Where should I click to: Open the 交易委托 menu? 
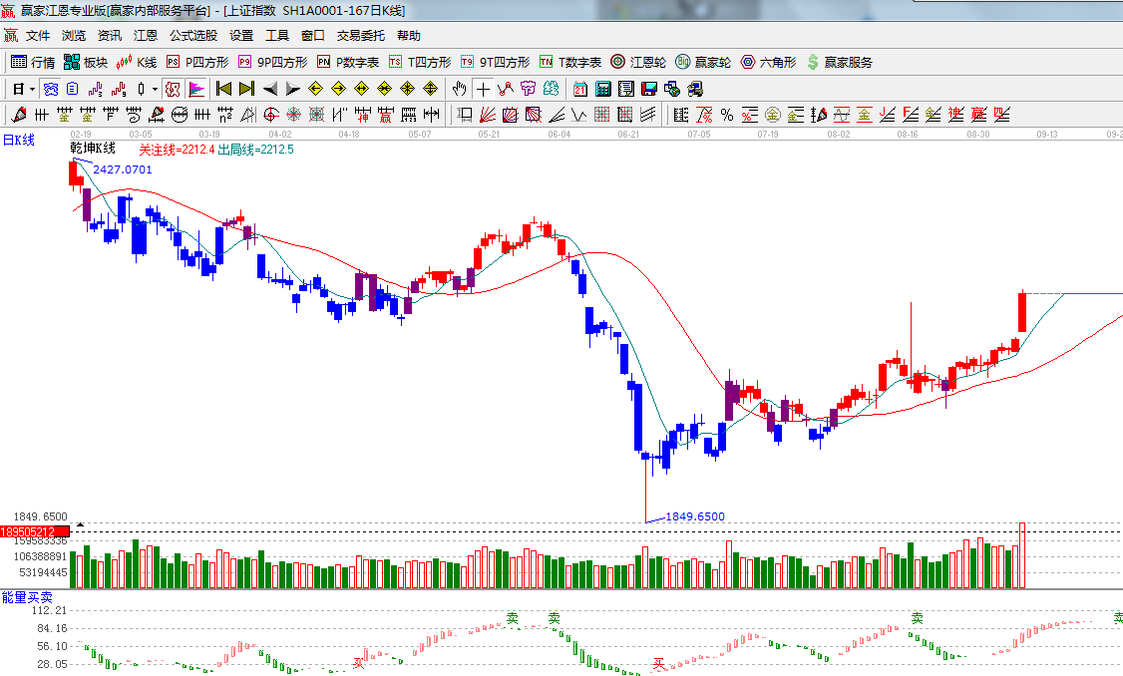(x=360, y=35)
